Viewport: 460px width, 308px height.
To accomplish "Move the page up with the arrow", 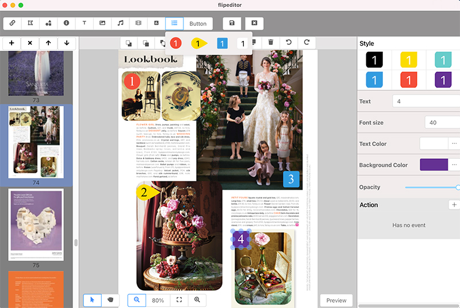I will (48, 43).
